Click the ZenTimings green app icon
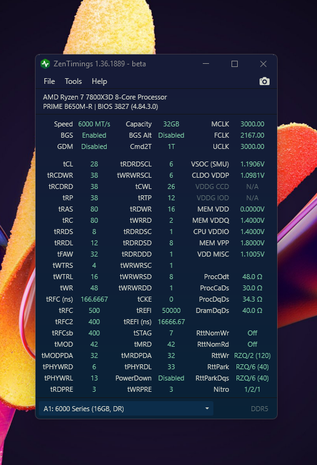 (46, 64)
